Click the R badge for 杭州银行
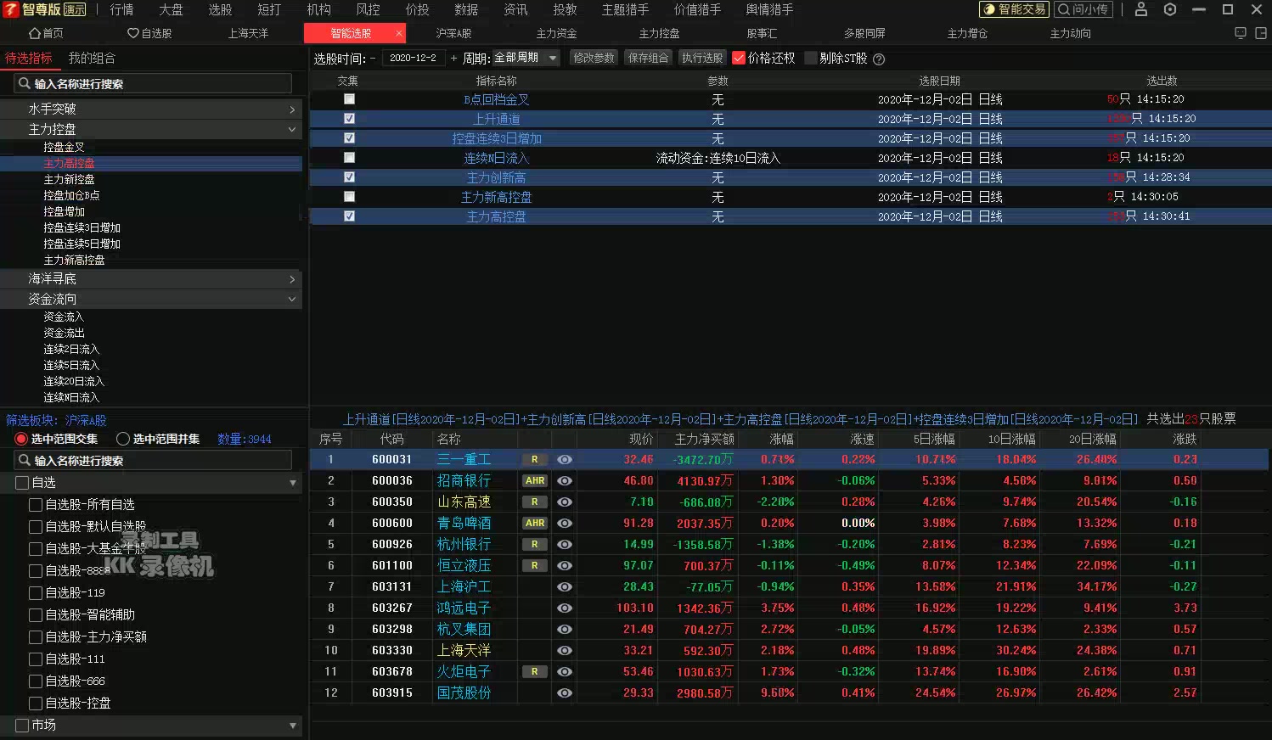This screenshot has width=1272, height=740. [x=534, y=544]
